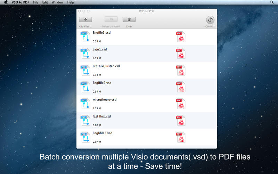Click the PDF icon in Englifile3.vsd row
278x174 pixels.
[x=180, y=137]
